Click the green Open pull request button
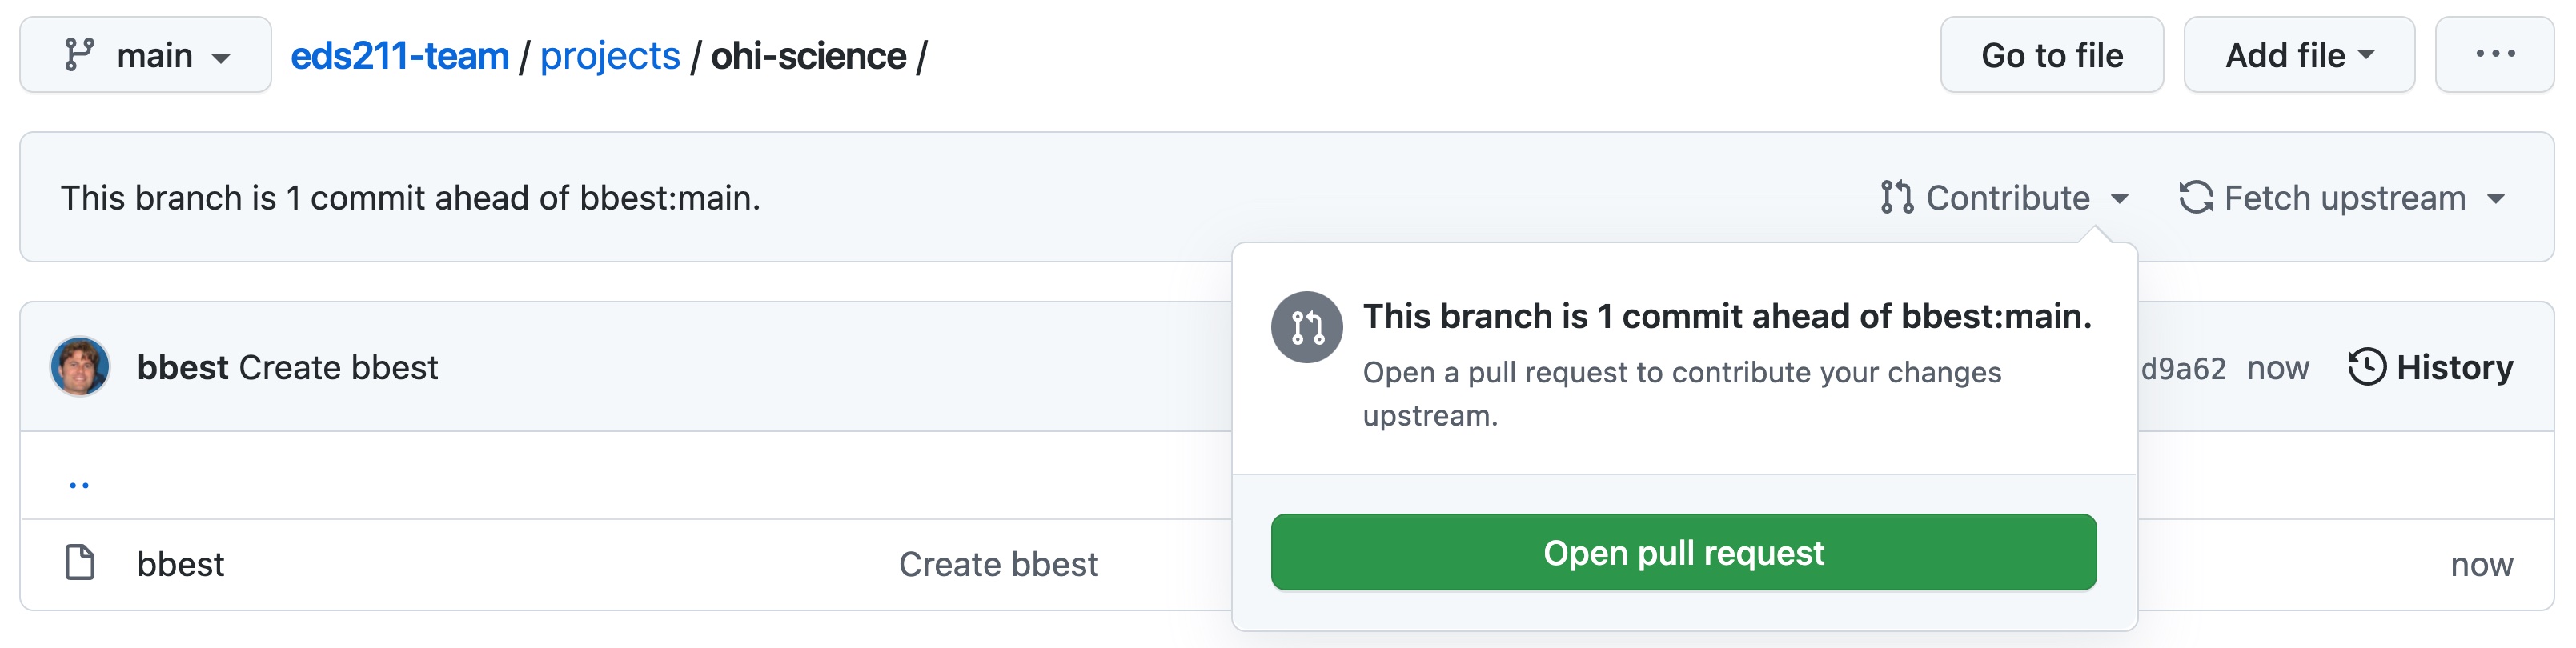The height and width of the screenshot is (648, 2576). pos(1684,552)
